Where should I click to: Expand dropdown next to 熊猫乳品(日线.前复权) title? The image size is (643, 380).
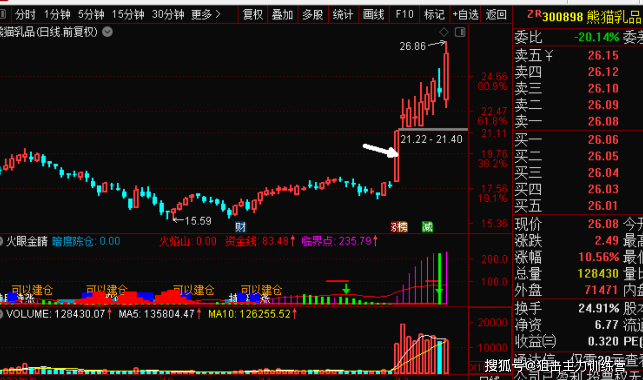[107, 32]
